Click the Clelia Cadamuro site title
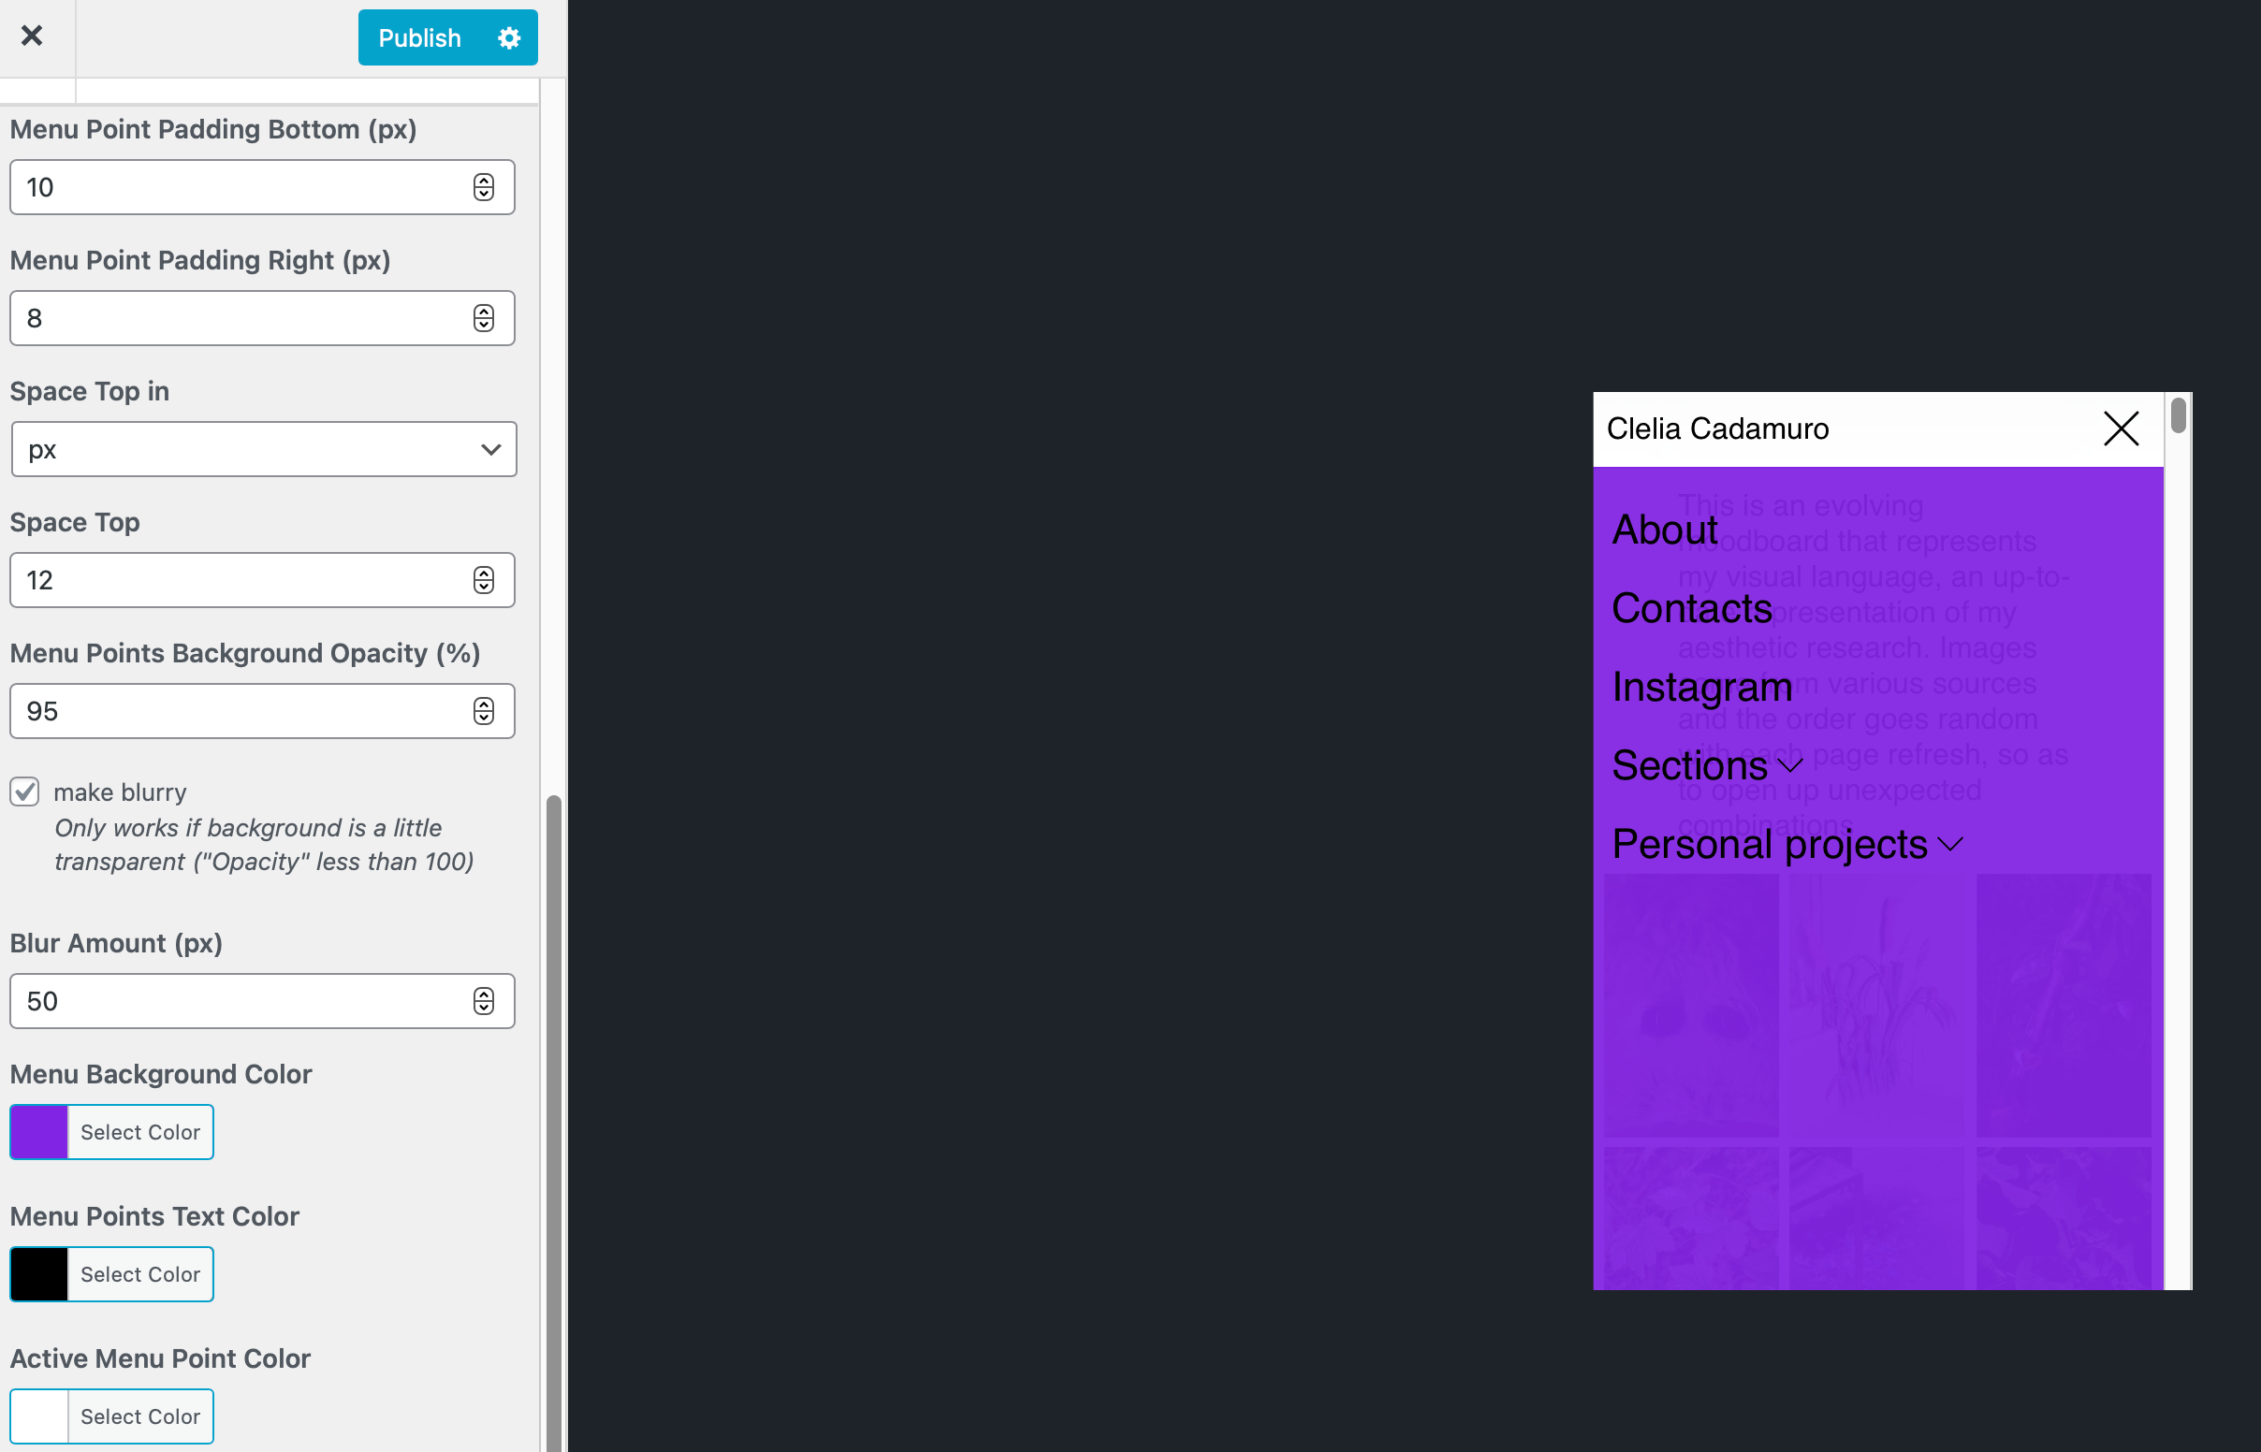 tap(1717, 429)
